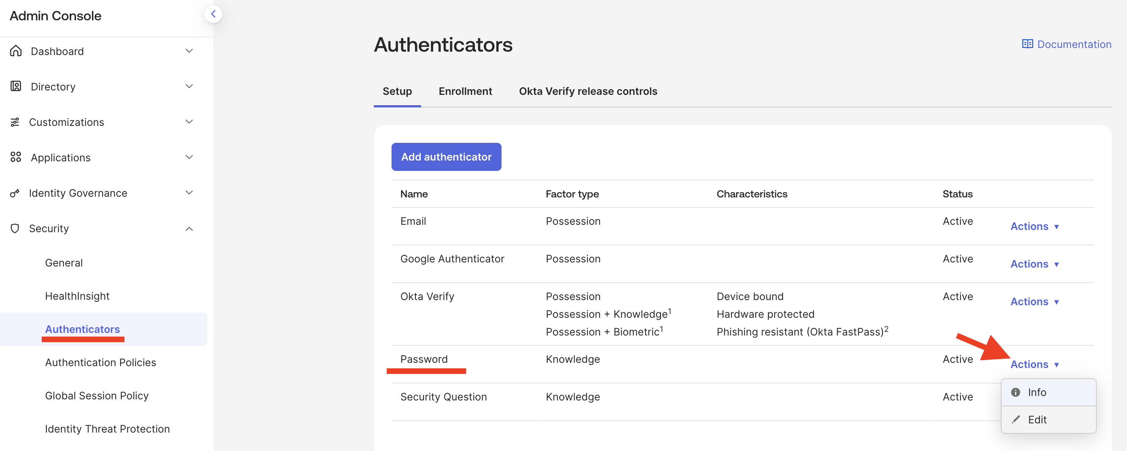1127x451 pixels.
Task: Click the Security label in sidebar
Action: [49, 229]
